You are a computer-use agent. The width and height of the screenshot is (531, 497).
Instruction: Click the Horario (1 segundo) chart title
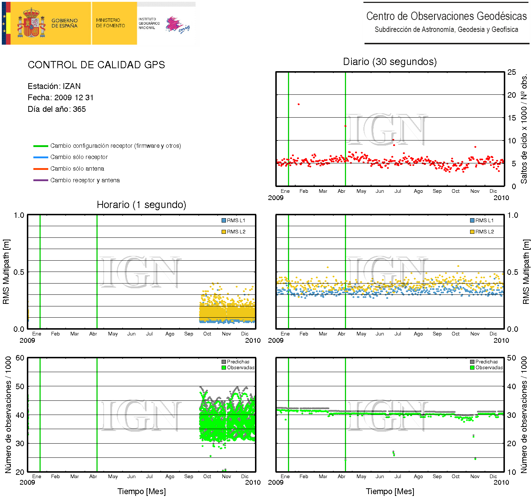click(141, 205)
